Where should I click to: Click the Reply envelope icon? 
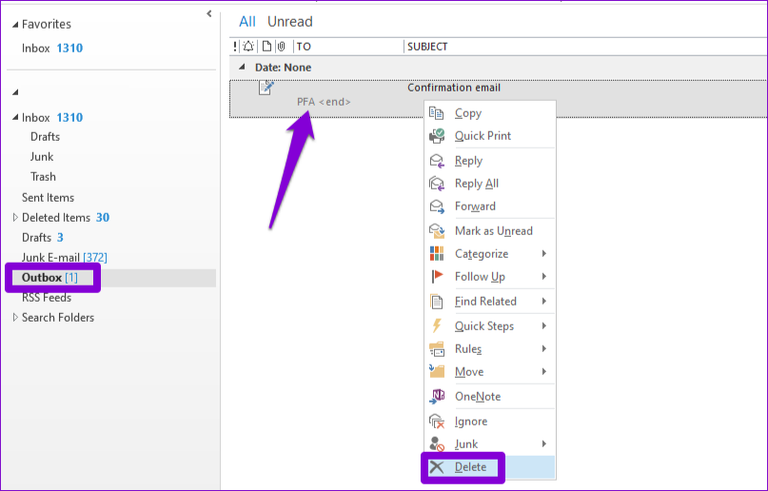tap(437, 161)
